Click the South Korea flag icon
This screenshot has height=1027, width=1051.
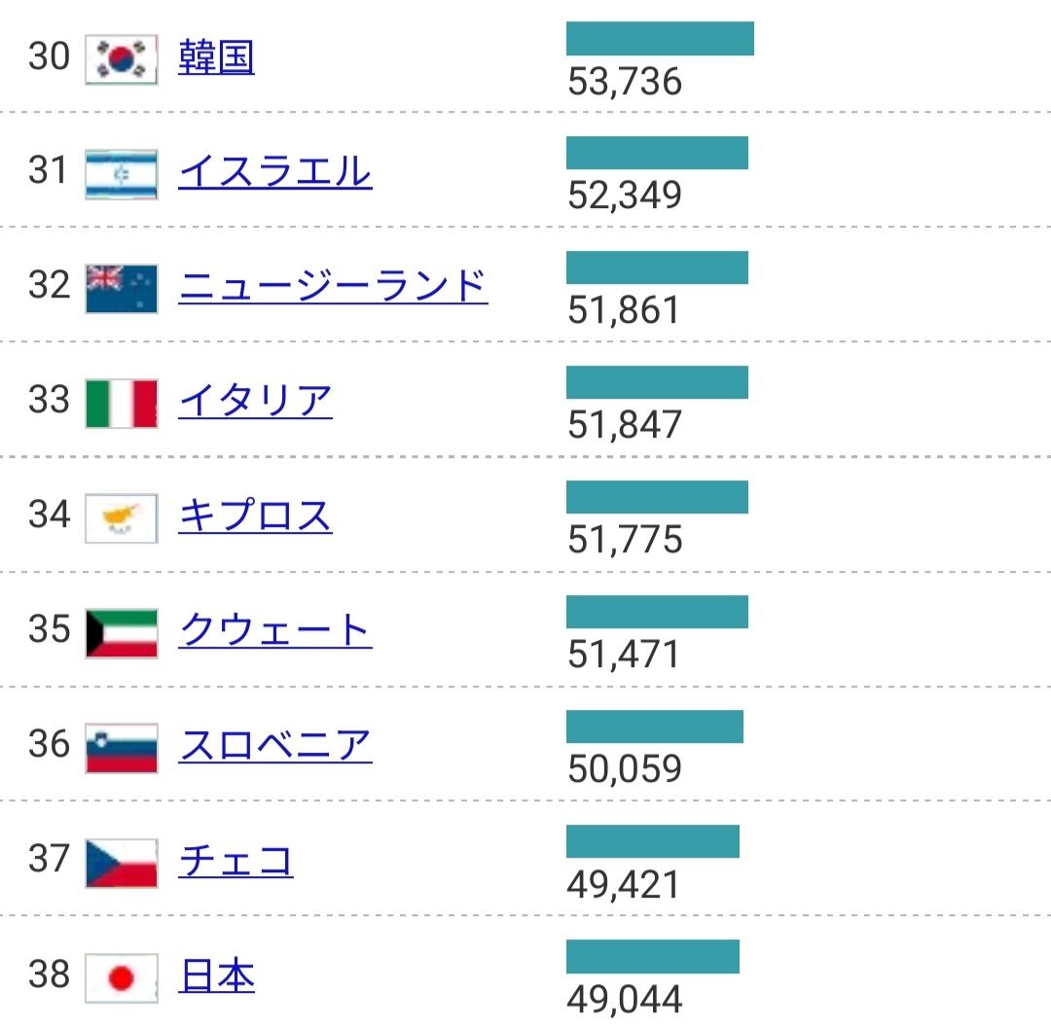tap(121, 59)
